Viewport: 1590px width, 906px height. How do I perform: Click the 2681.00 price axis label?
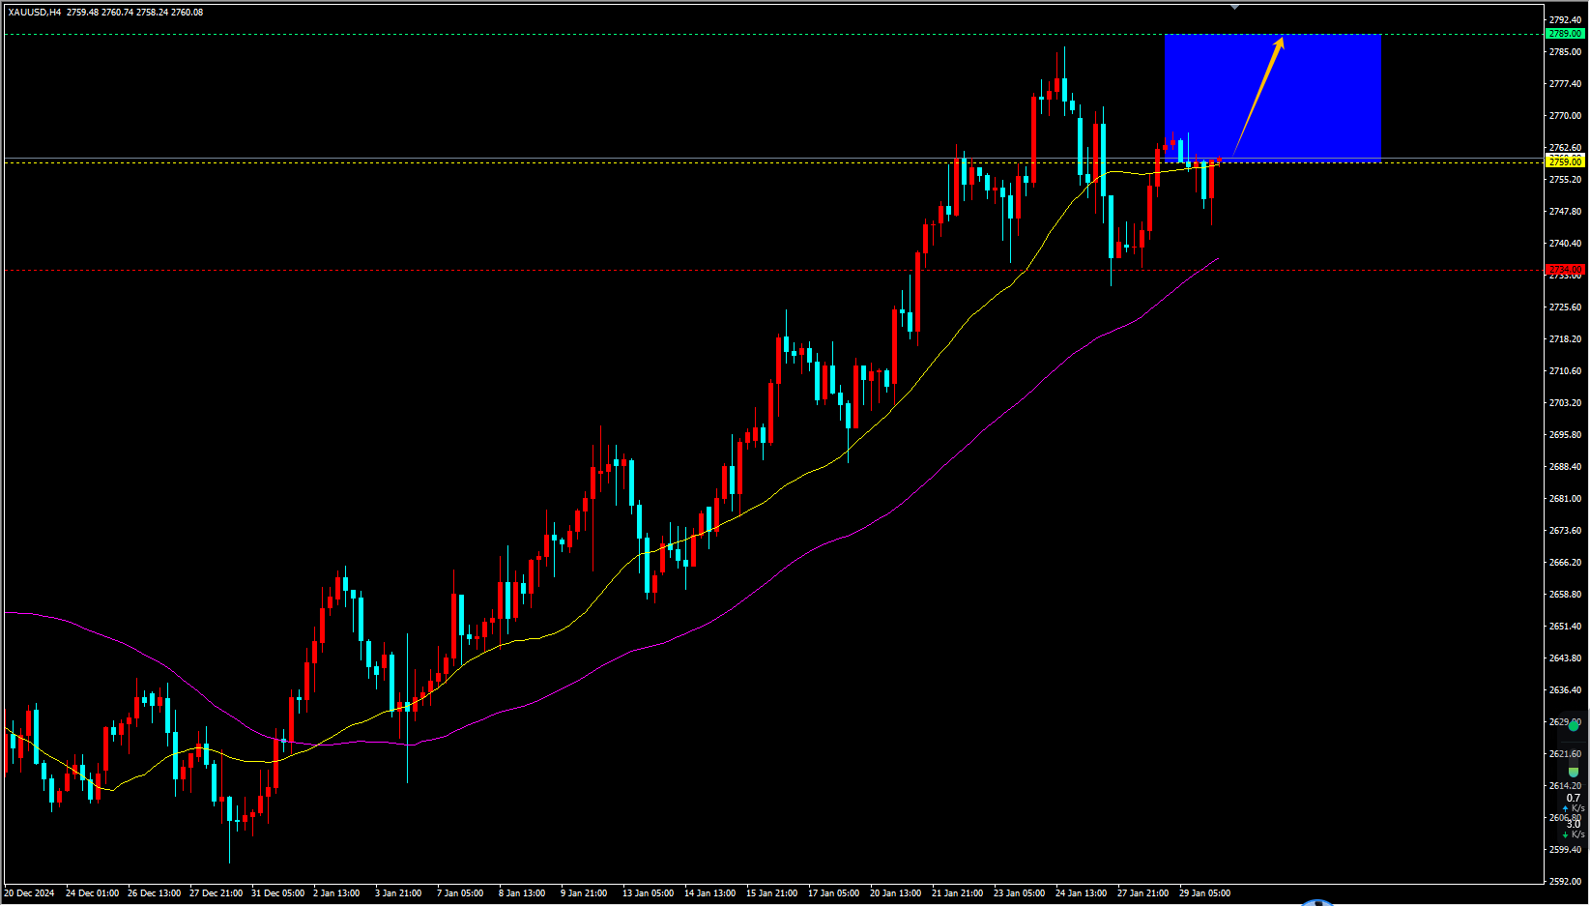point(1565,498)
